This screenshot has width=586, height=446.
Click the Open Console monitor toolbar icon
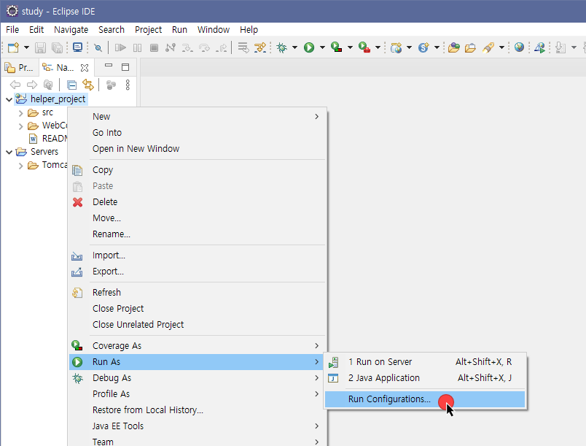(77, 47)
